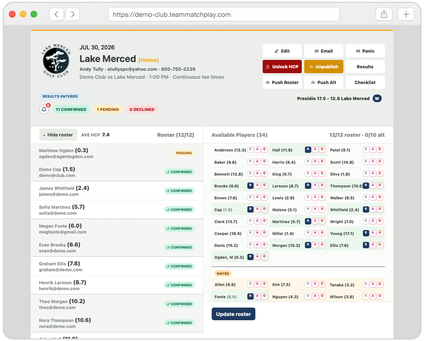Open the Lake Merced Golf Club logo
Screen dimensions: 424x341
(56, 61)
